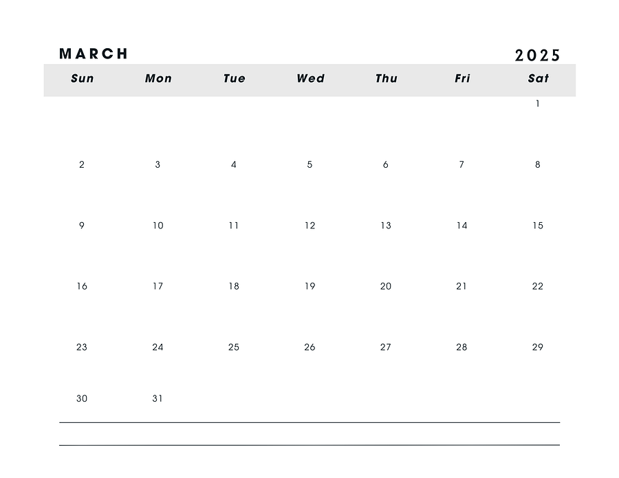This screenshot has height=478, width=619.
Task: Click date 14 under Fri
Action: click(x=462, y=226)
